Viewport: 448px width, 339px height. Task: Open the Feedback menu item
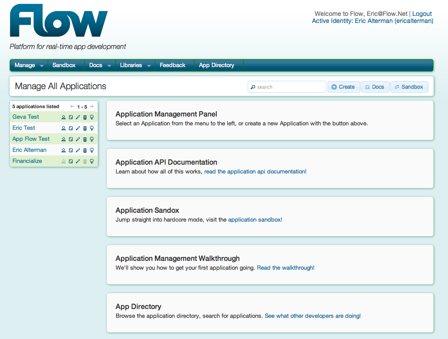point(173,65)
